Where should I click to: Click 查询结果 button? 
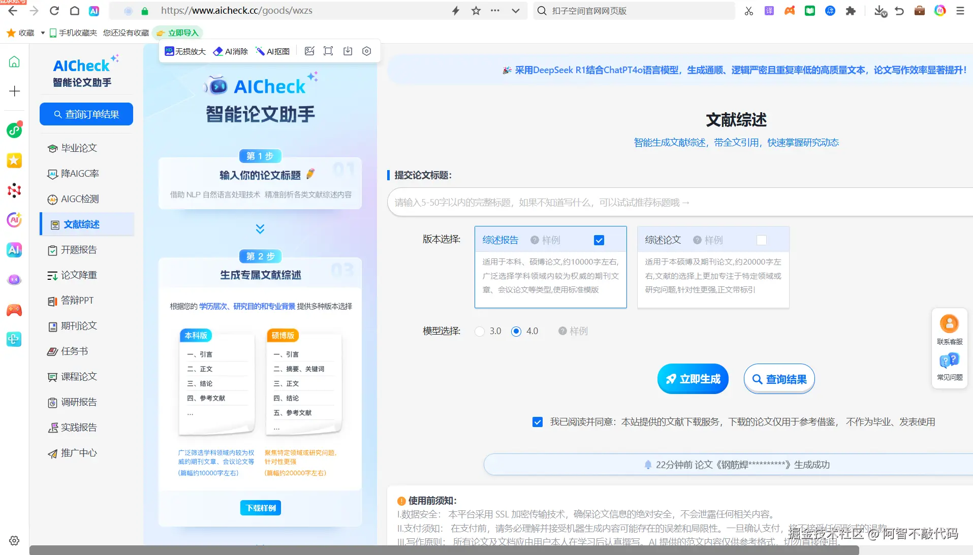[x=779, y=379]
